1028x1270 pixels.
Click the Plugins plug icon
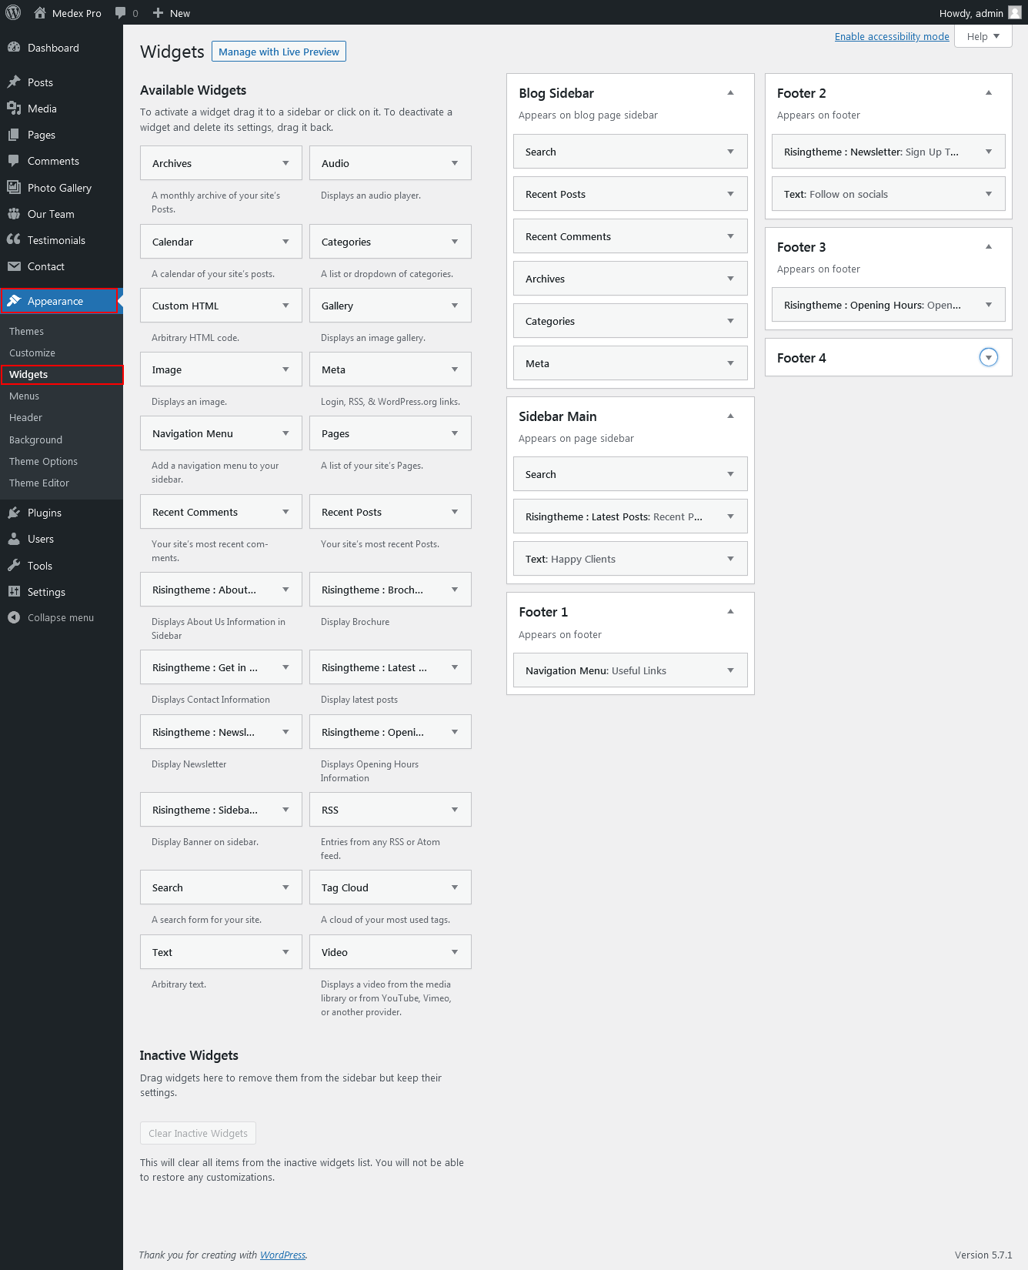(x=14, y=513)
